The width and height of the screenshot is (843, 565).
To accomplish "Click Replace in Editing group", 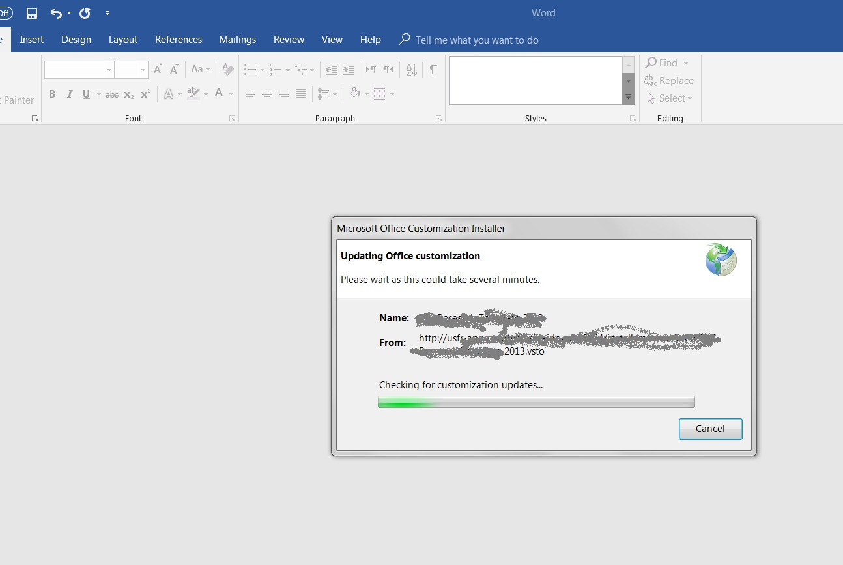I will pos(669,81).
